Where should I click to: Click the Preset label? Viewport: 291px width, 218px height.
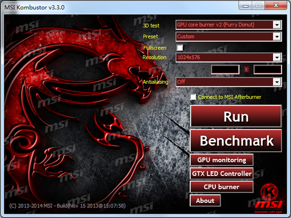[x=150, y=36]
